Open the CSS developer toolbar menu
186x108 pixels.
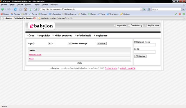[x=25, y=14]
